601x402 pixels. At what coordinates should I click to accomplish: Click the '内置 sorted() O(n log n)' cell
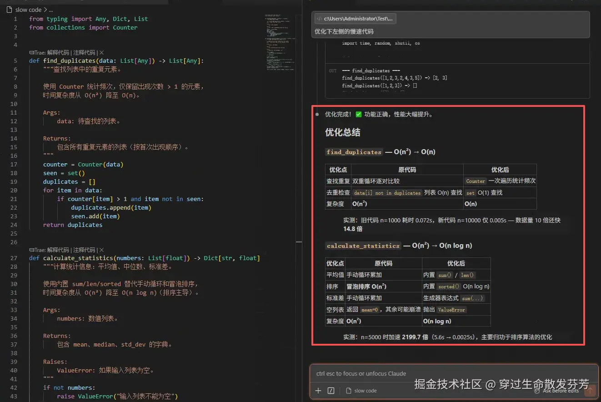(x=456, y=286)
